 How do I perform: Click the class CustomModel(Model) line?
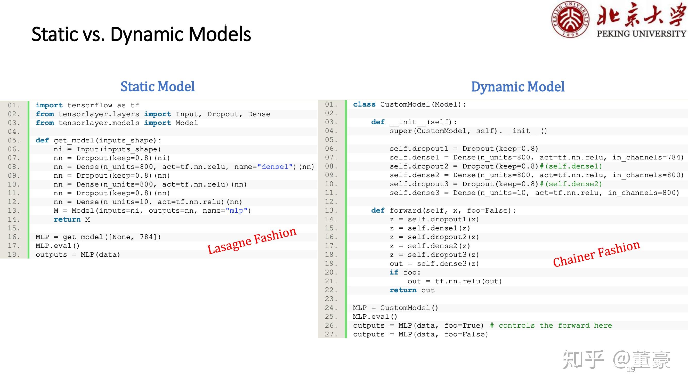[x=409, y=104]
